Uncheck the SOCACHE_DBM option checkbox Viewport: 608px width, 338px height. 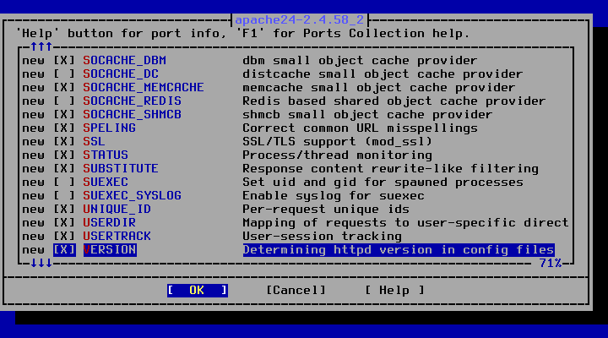pyautogui.click(x=64, y=61)
